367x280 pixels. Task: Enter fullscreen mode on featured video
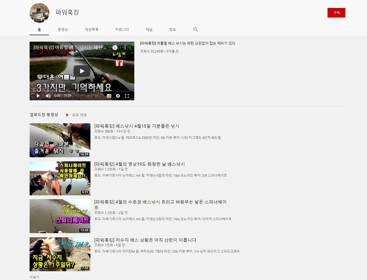127,96
